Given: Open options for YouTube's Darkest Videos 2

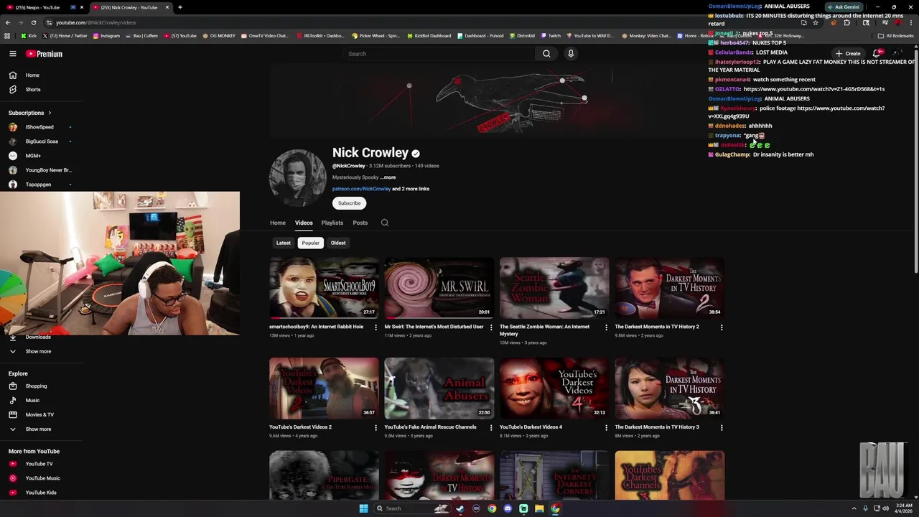Looking at the screenshot, I should [x=375, y=428].
